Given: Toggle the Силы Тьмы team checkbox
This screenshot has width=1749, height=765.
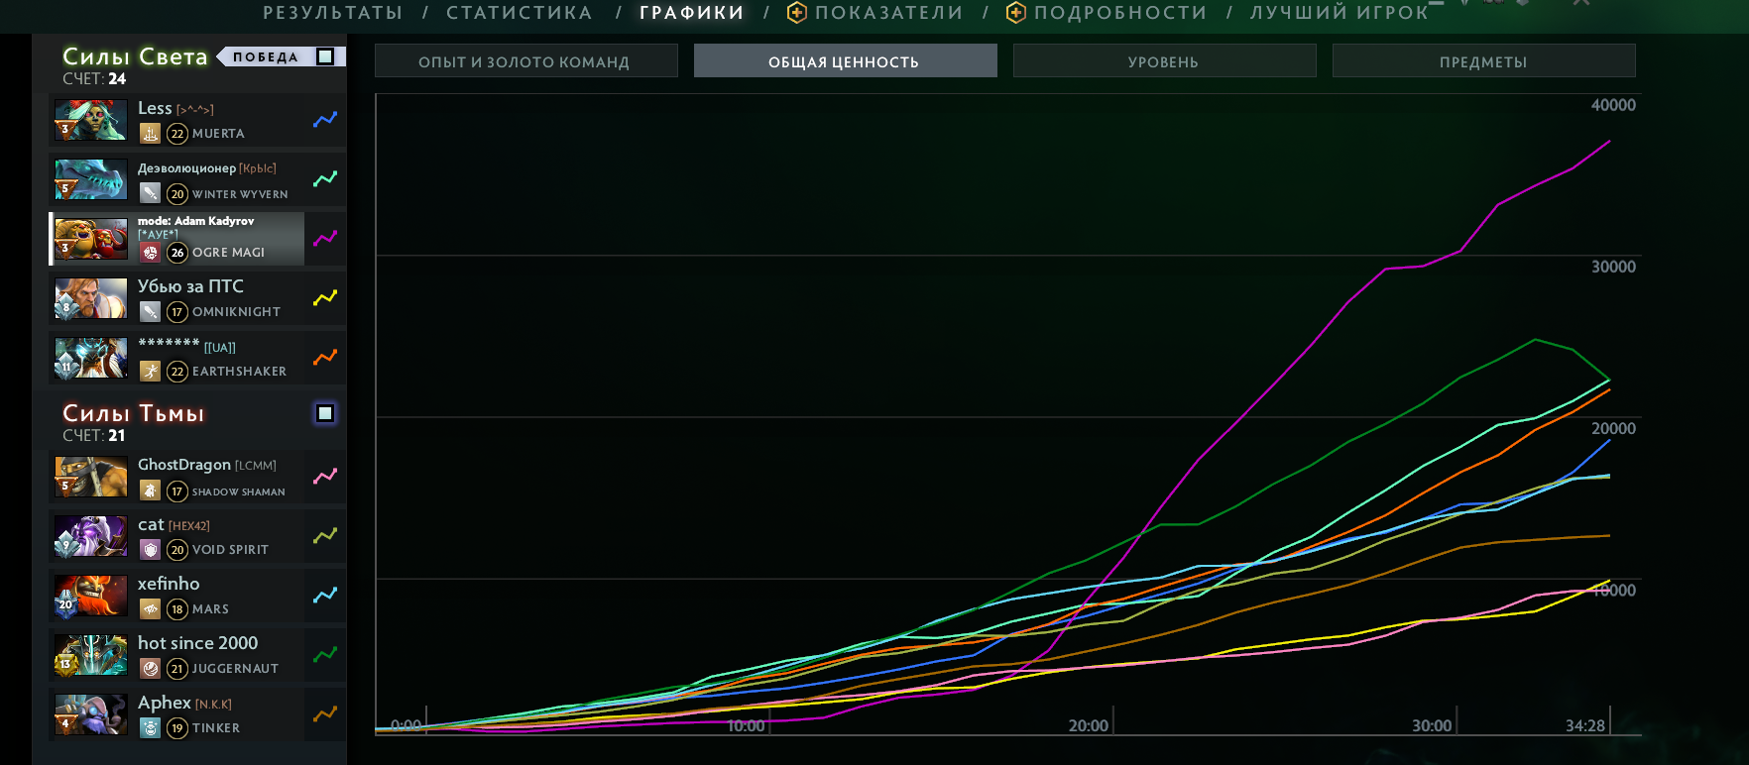Looking at the screenshot, I should point(325,413).
